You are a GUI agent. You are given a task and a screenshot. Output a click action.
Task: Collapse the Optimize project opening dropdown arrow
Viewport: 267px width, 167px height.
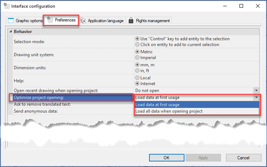click(x=256, y=97)
